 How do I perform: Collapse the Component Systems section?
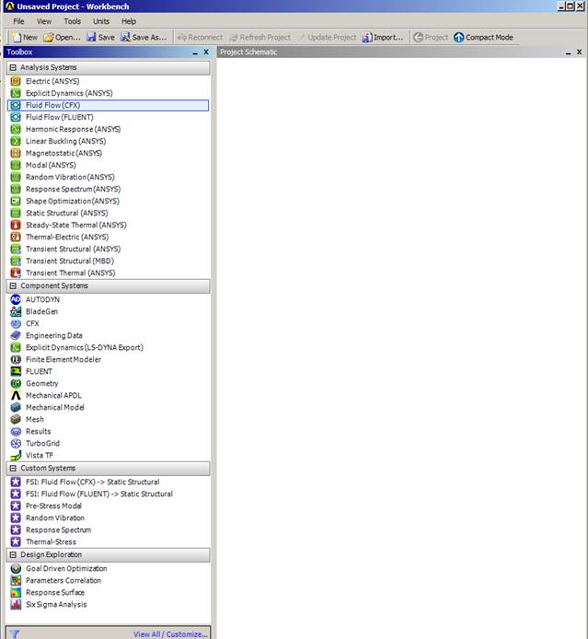[13, 285]
